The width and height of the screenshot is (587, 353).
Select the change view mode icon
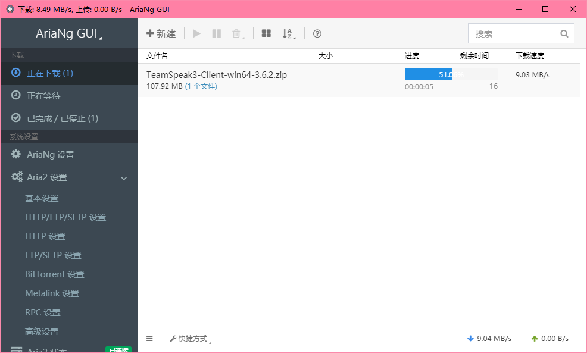click(x=266, y=33)
